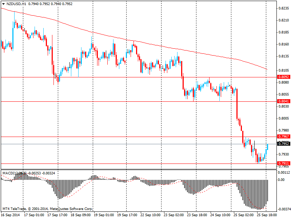Click the current price label 0.7952
Image resolution: width=291 pixels, height=218 pixels.
[x=284, y=144]
